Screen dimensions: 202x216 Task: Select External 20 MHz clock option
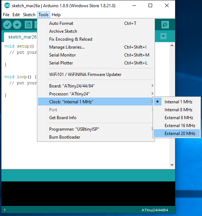click(177, 134)
